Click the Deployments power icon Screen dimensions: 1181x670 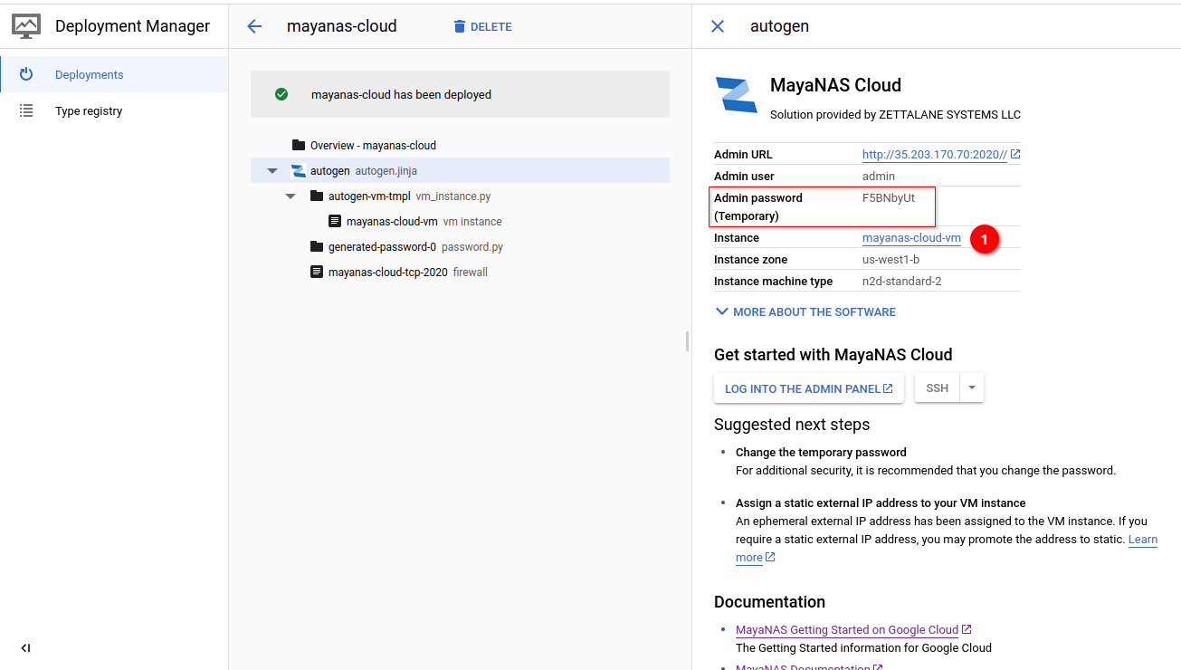[x=26, y=74]
